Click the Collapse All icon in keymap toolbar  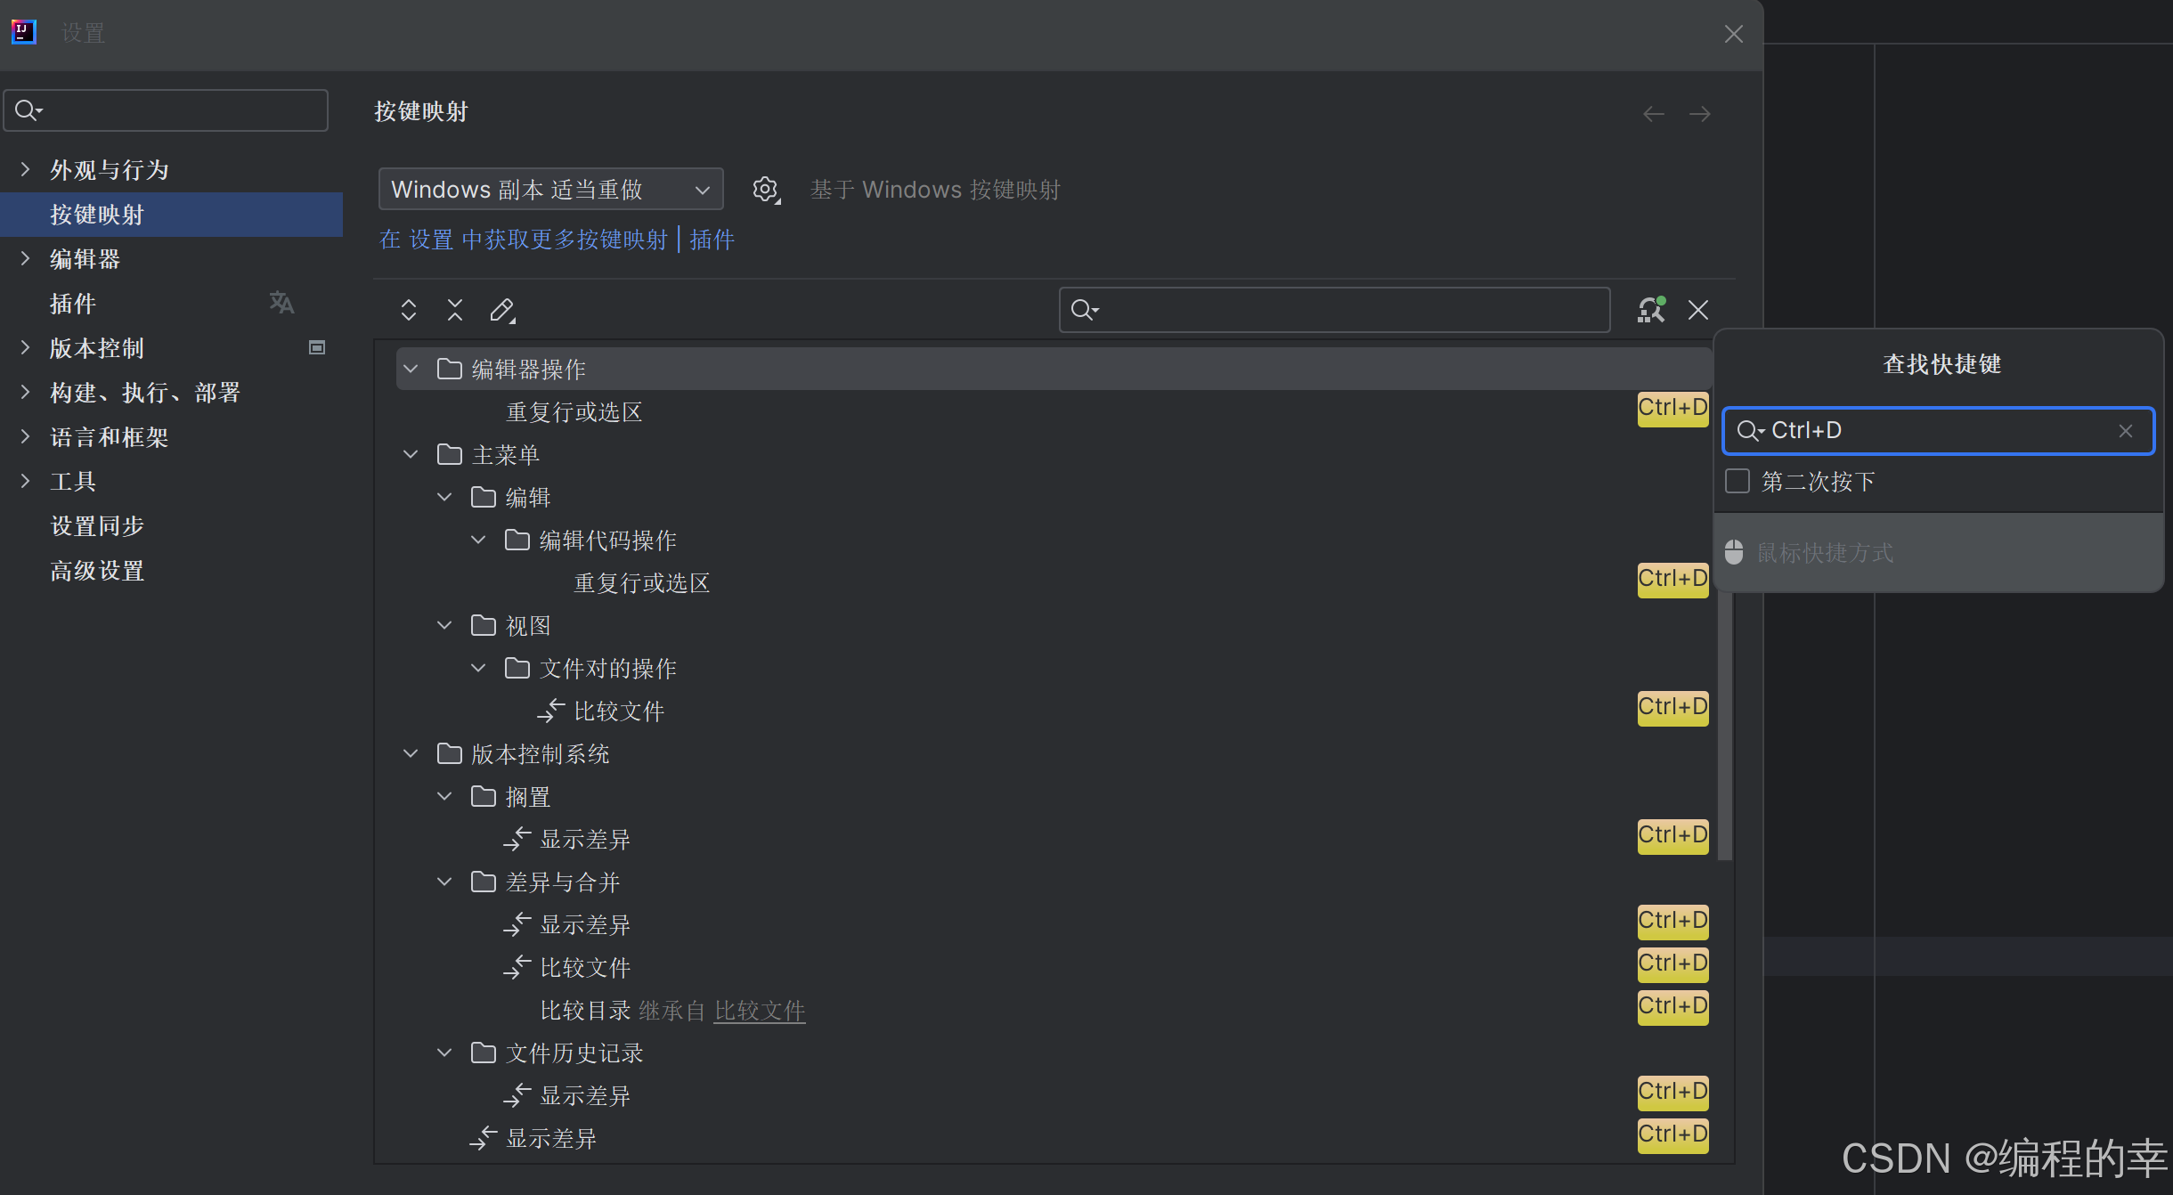click(x=455, y=310)
